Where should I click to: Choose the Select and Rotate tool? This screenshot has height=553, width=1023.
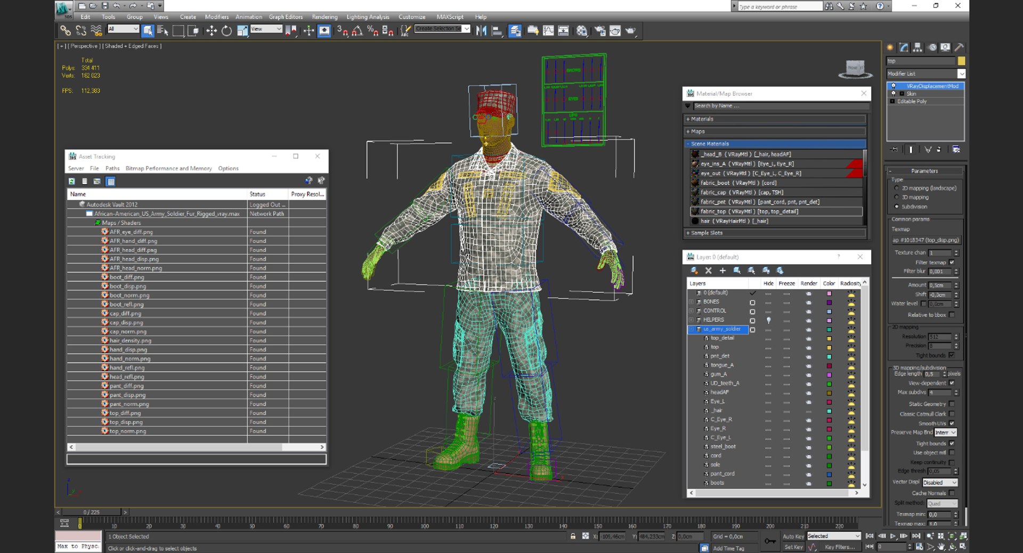[226, 31]
